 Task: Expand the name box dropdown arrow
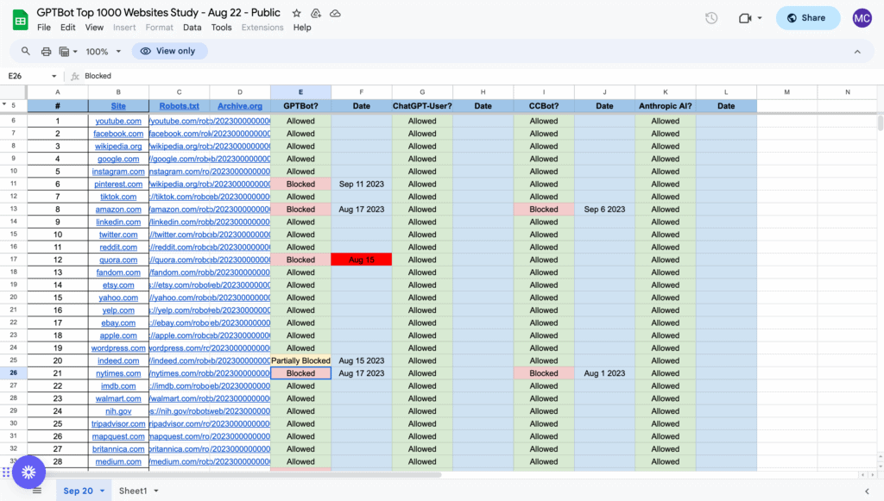click(54, 76)
